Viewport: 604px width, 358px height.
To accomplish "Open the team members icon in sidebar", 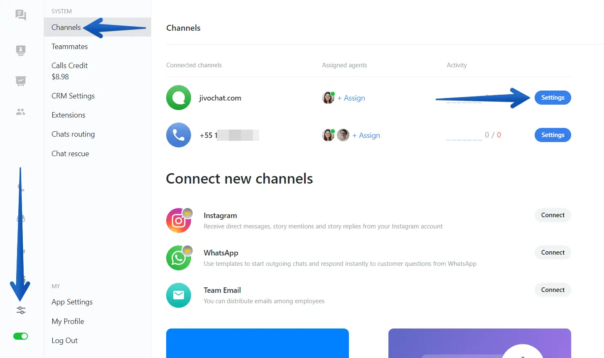I will pyautogui.click(x=21, y=112).
